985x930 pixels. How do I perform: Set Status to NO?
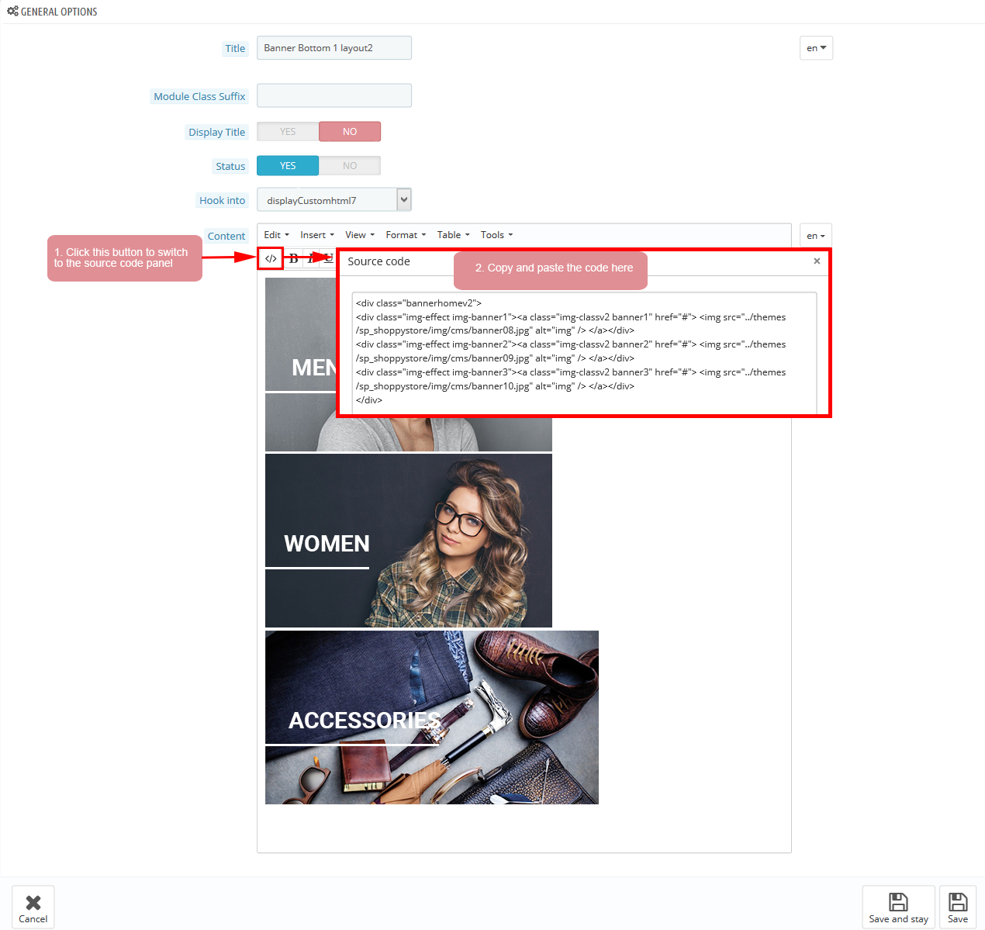350,166
